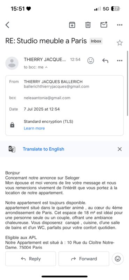Screen dimensions: 129x280
Task: Open the Learn more encryption link
Action: pyautogui.click(x=34, y=128)
